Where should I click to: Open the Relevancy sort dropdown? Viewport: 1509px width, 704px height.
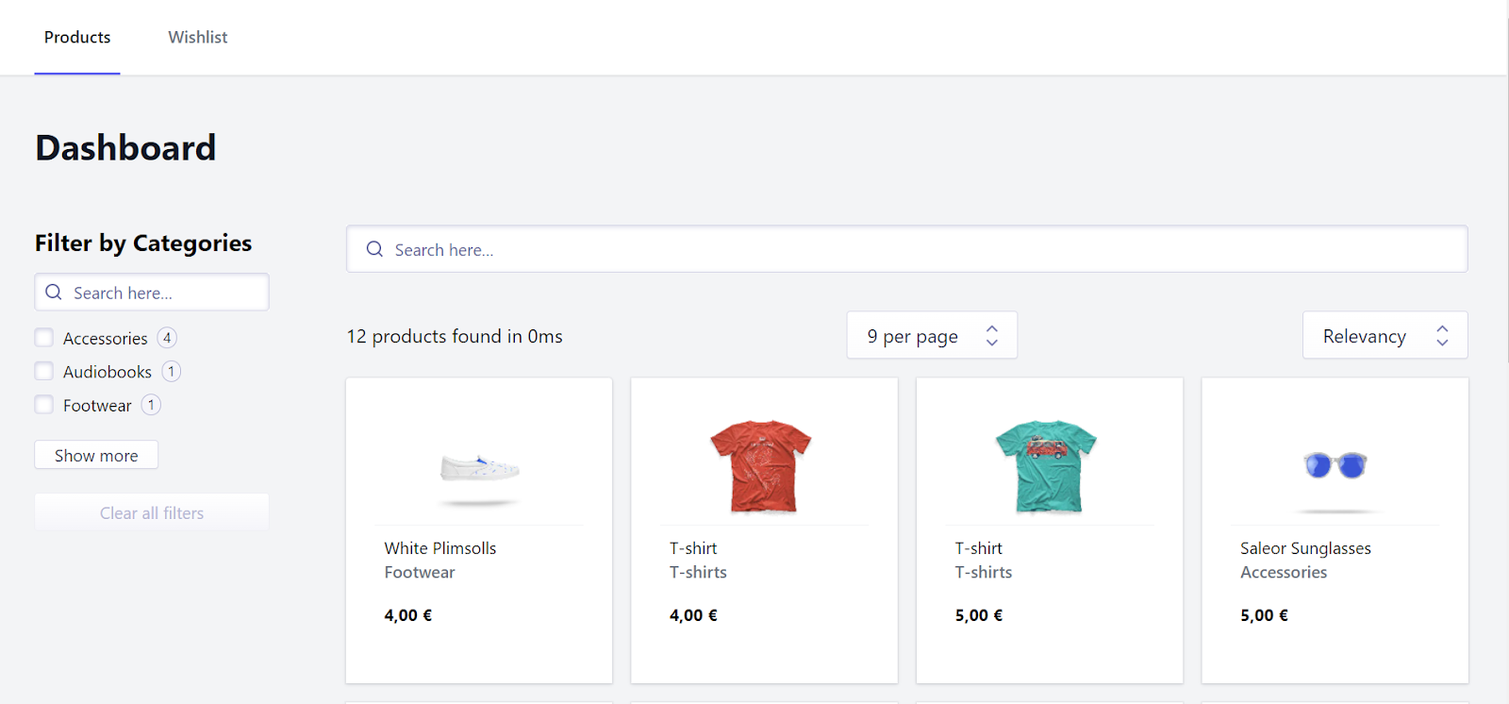pos(1364,336)
